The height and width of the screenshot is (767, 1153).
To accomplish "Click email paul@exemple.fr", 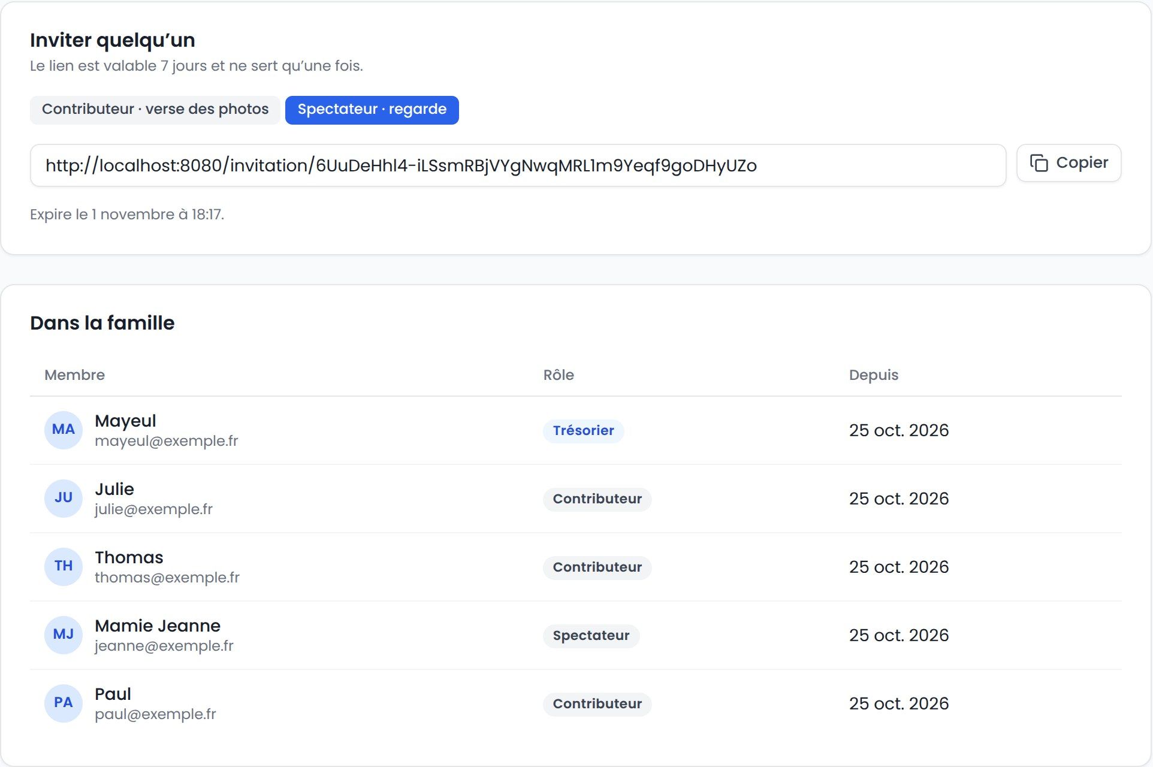I will coord(155,714).
